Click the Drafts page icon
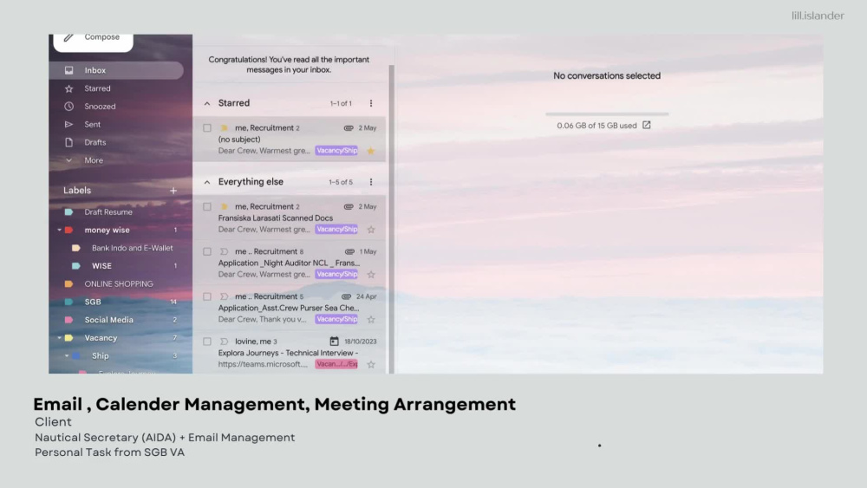Image resolution: width=867 pixels, height=488 pixels. [68, 142]
